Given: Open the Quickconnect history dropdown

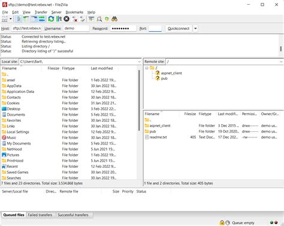Looking at the screenshot, I should pos(195,29).
